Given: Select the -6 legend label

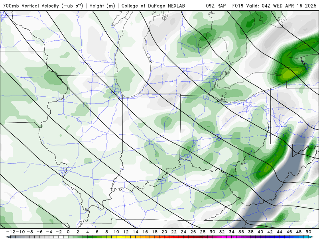Looking at the screenshot, I should pos(39,232).
